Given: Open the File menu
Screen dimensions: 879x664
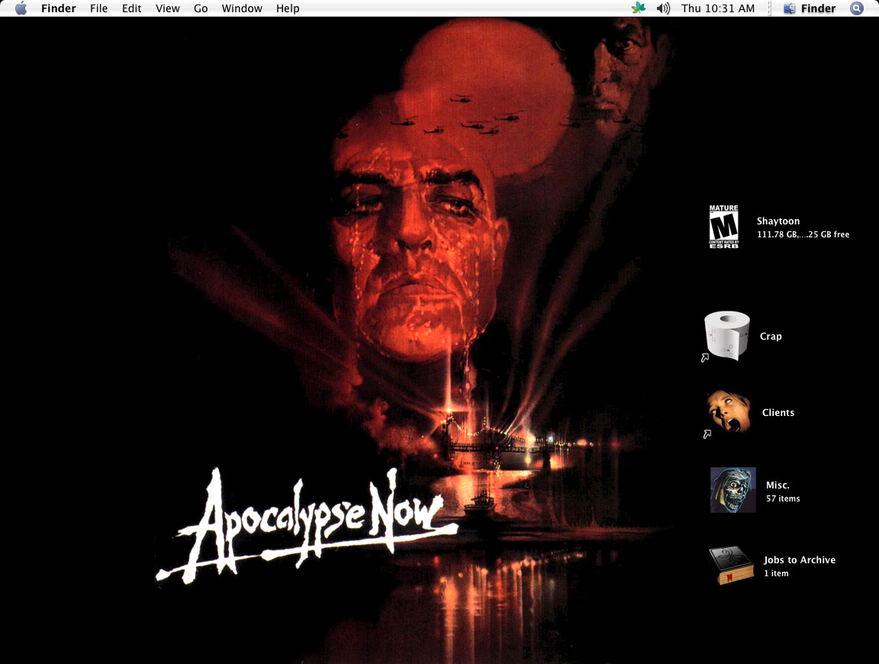Looking at the screenshot, I should [98, 8].
